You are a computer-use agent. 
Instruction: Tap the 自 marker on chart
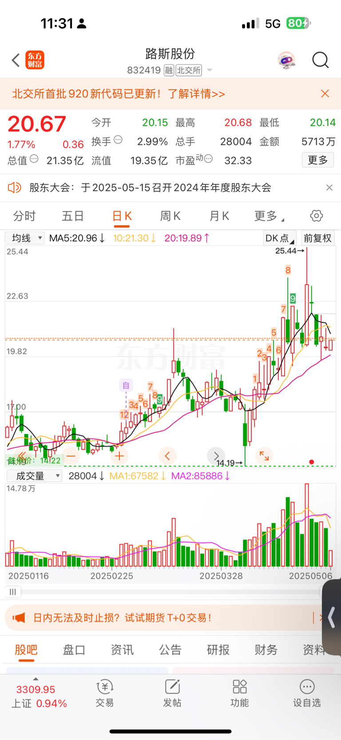[x=126, y=385]
